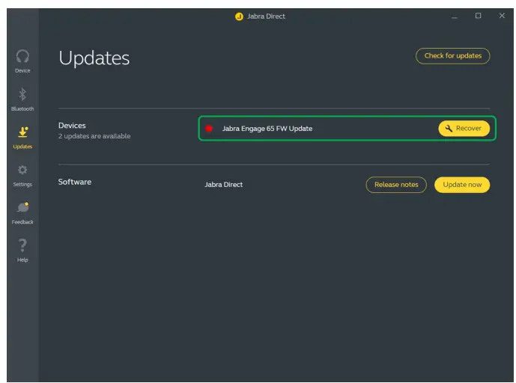Open the Bluetooth icon in sidebar
Image resolution: width=516 pixels, height=383 pixels.
click(22, 95)
